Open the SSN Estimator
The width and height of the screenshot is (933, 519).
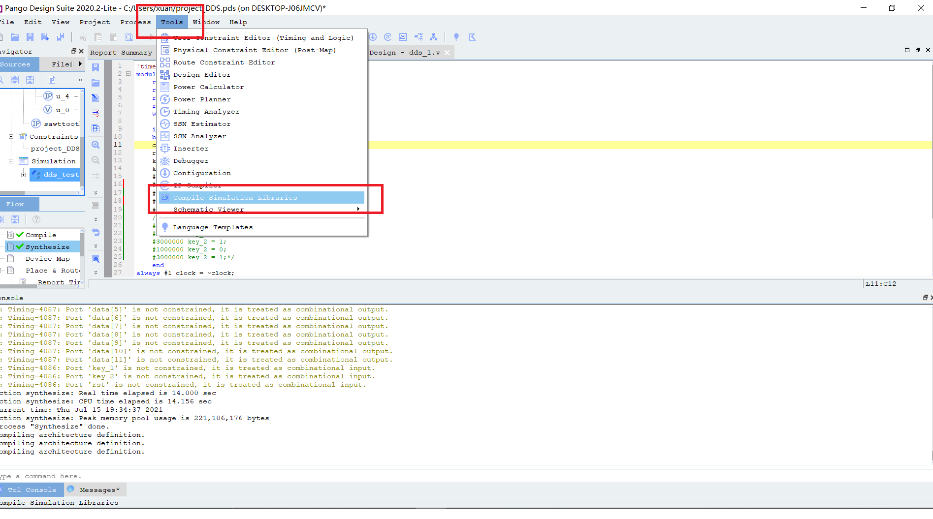[202, 123]
